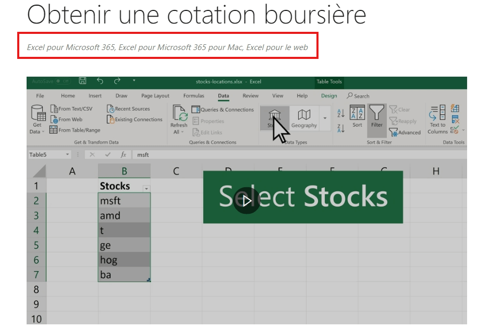This screenshot has height=328, width=477.
Task: Click the Select All corner triangle
Action: 39,171
